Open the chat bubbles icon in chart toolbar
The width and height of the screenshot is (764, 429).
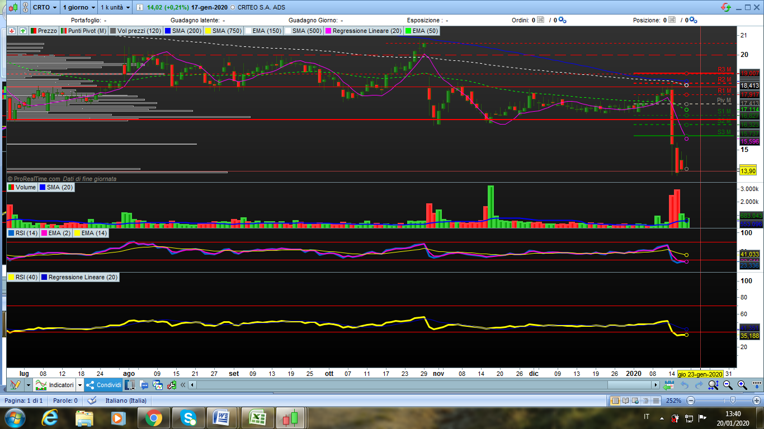click(x=144, y=385)
